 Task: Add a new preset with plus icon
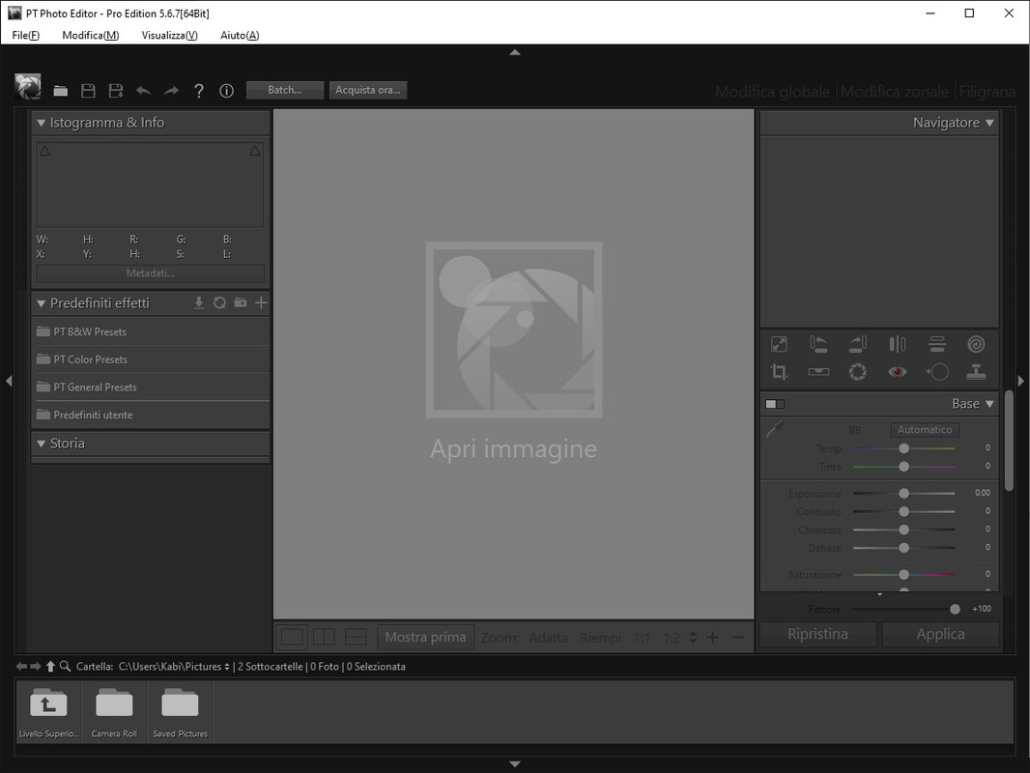click(x=261, y=302)
